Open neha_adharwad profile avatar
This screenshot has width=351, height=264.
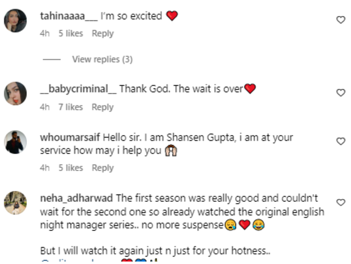15,202
